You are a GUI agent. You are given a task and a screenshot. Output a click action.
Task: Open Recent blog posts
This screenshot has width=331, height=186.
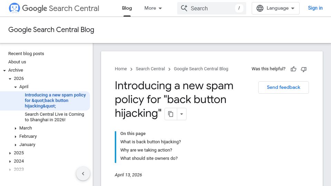click(x=26, y=54)
